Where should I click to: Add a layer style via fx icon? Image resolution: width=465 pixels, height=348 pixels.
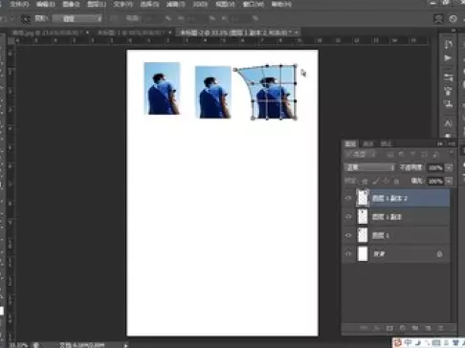tap(377, 328)
